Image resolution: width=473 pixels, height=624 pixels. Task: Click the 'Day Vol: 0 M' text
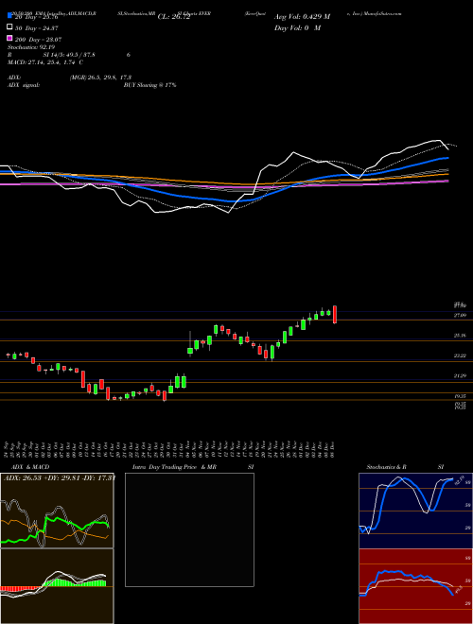[x=297, y=27]
